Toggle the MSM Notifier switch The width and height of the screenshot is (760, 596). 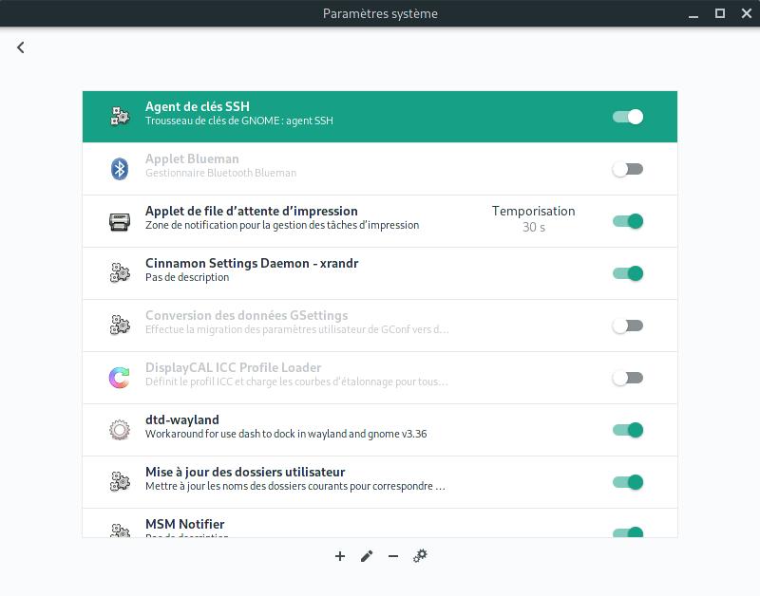click(628, 532)
